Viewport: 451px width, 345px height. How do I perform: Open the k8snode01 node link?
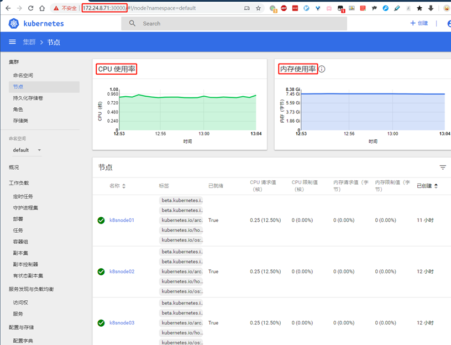pyautogui.click(x=122, y=220)
